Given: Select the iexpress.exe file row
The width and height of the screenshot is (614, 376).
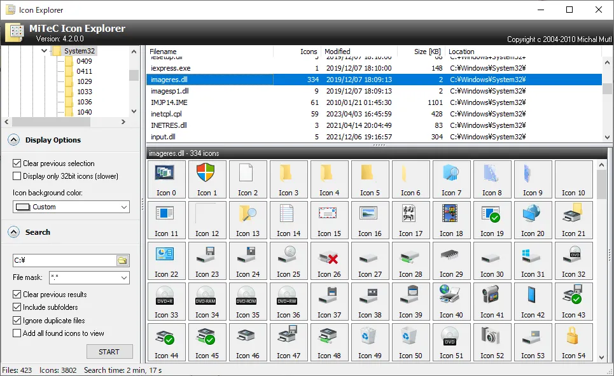Looking at the screenshot, I should (x=374, y=68).
